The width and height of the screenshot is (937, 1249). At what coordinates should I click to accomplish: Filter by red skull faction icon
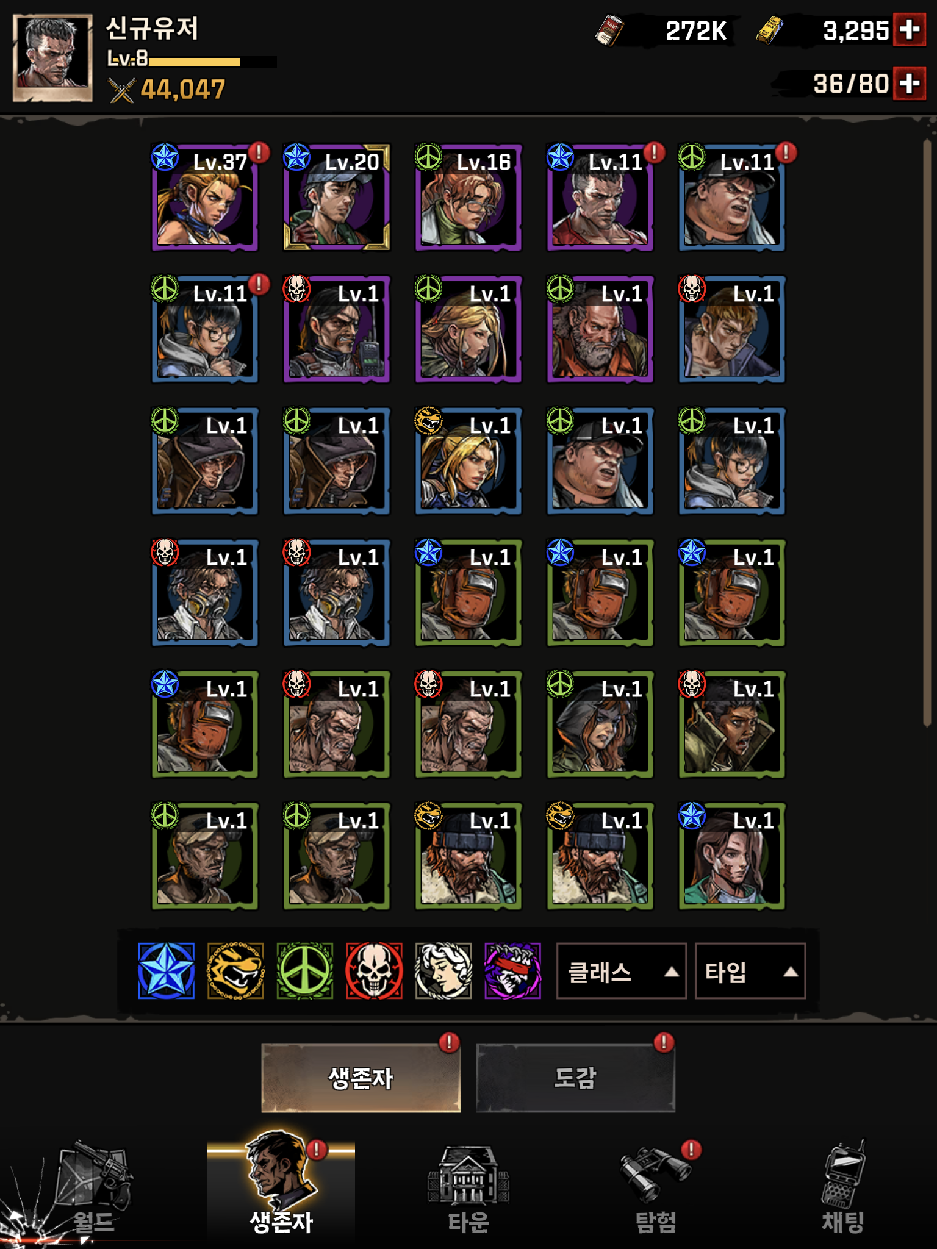[x=374, y=971]
